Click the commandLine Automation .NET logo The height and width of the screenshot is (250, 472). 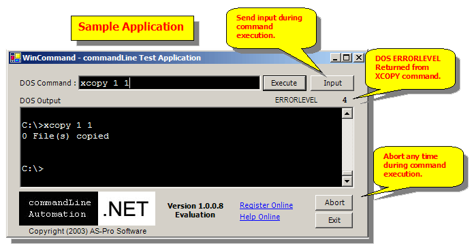pyautogui.click(x=87, y=209)
